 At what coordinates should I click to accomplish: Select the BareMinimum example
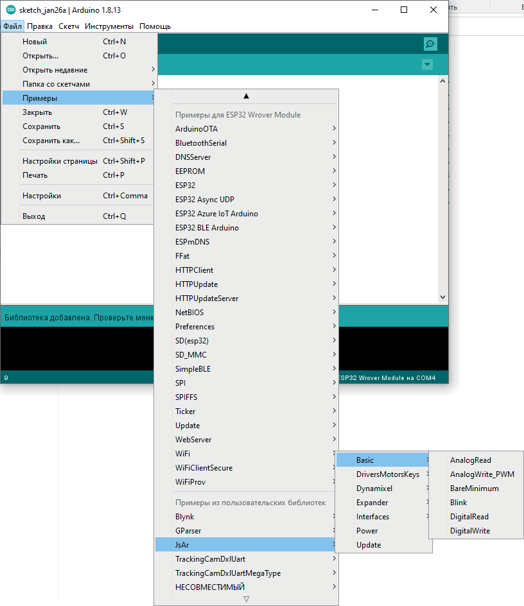[474, 489]
